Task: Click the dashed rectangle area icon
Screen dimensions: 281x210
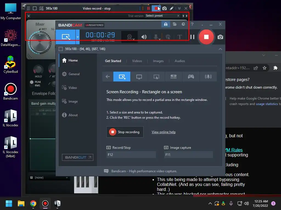Action: click(x=61, y=49)
